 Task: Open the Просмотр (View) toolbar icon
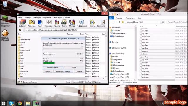pyautogui.click(x=48, y=23)
